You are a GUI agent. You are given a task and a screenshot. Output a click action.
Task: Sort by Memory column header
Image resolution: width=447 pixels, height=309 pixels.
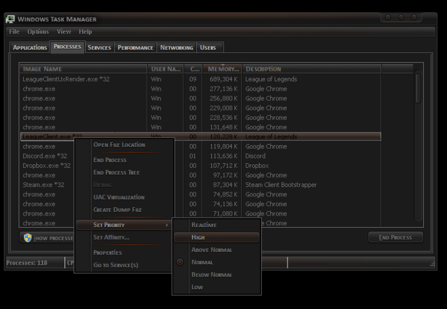222,69
